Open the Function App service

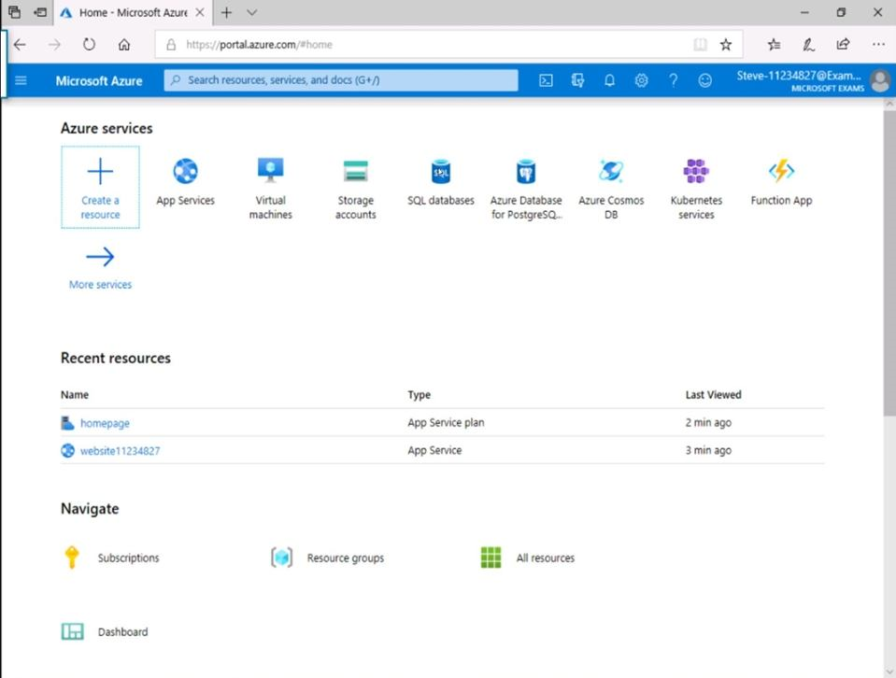781,180
